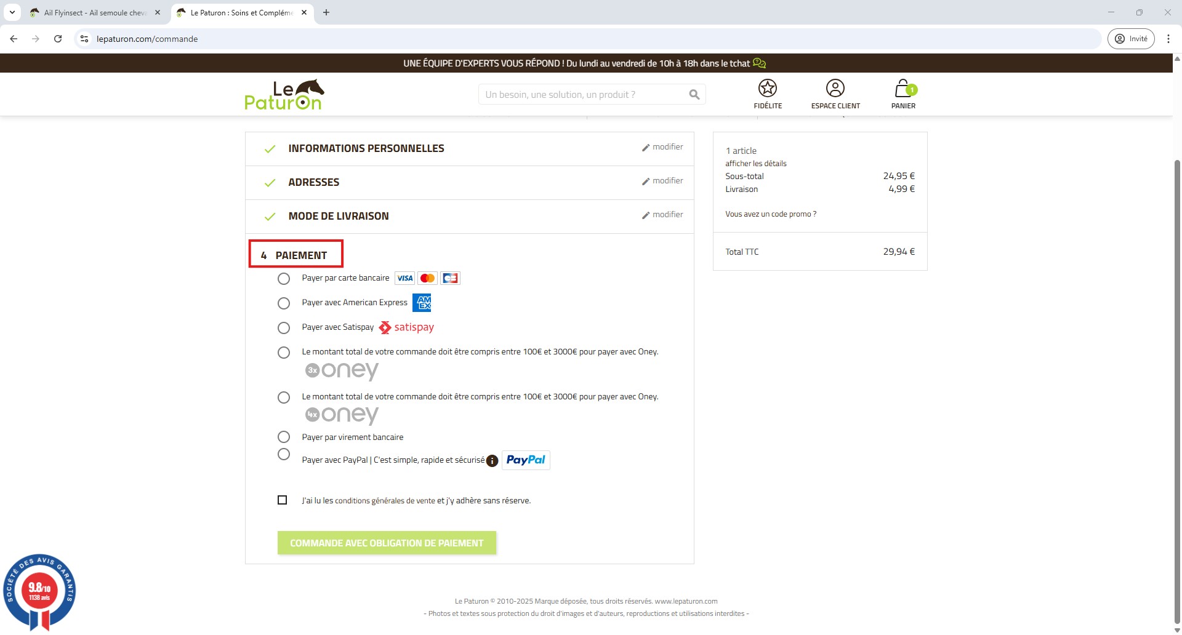
Task: Click the PayPal info icon
Action: pos(492,461)
